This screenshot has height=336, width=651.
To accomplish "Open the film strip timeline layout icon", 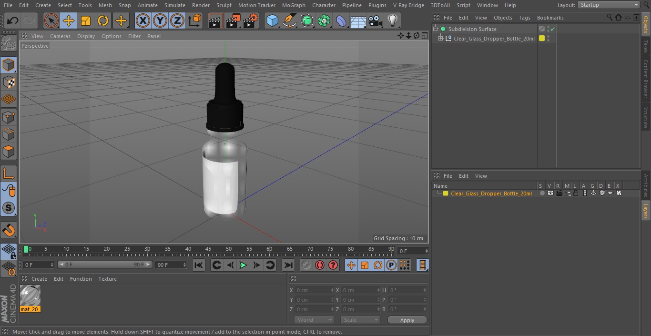I will [422, 265].
